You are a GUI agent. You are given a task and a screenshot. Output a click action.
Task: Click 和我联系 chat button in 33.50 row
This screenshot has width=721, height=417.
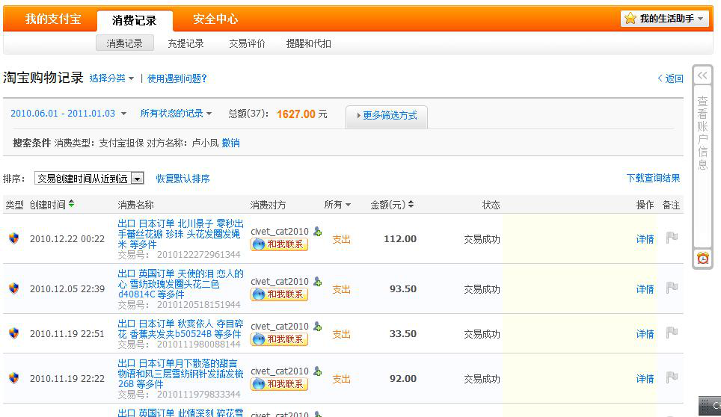(x=279, y=339)
